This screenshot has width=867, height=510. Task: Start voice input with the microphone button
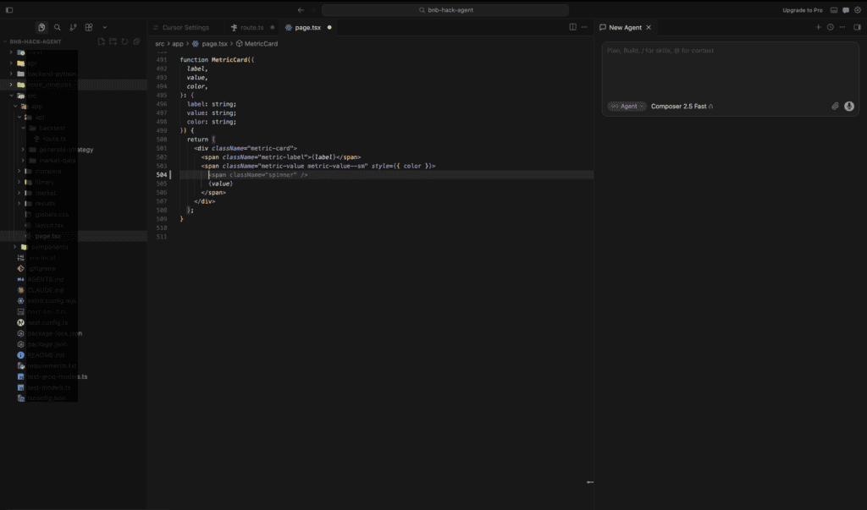pos(849,106)
